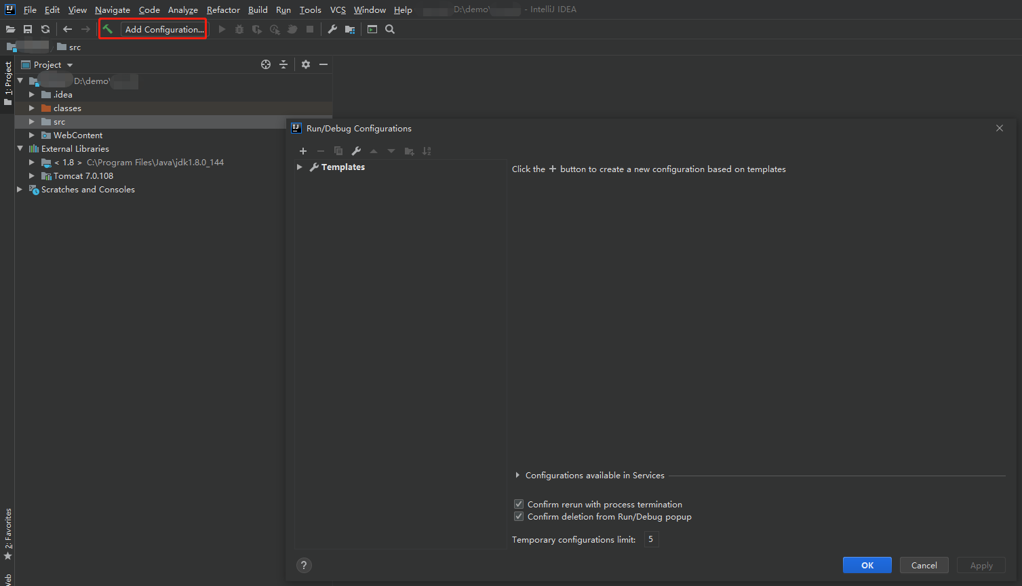Close the Run/Debug Configurations dialog
The width and height of the screenshot is (1022, 586).
tap(999, 128)
